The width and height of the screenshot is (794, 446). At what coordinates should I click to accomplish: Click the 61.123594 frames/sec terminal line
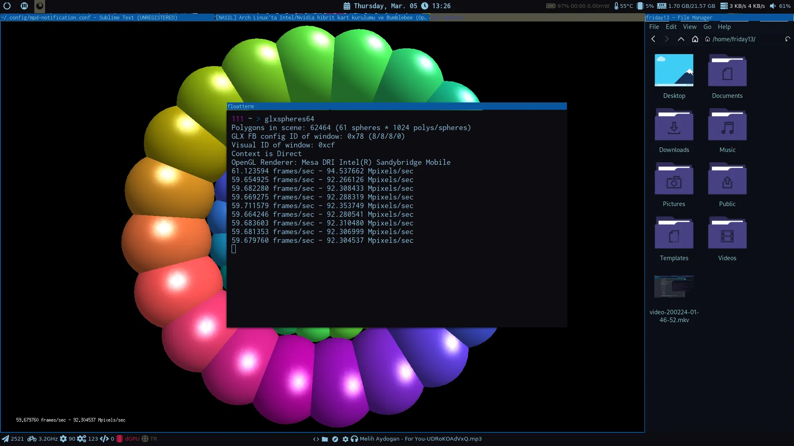pos(322,171)
